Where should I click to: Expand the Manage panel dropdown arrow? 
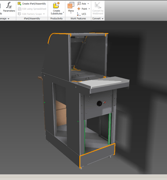pos(8,19)
